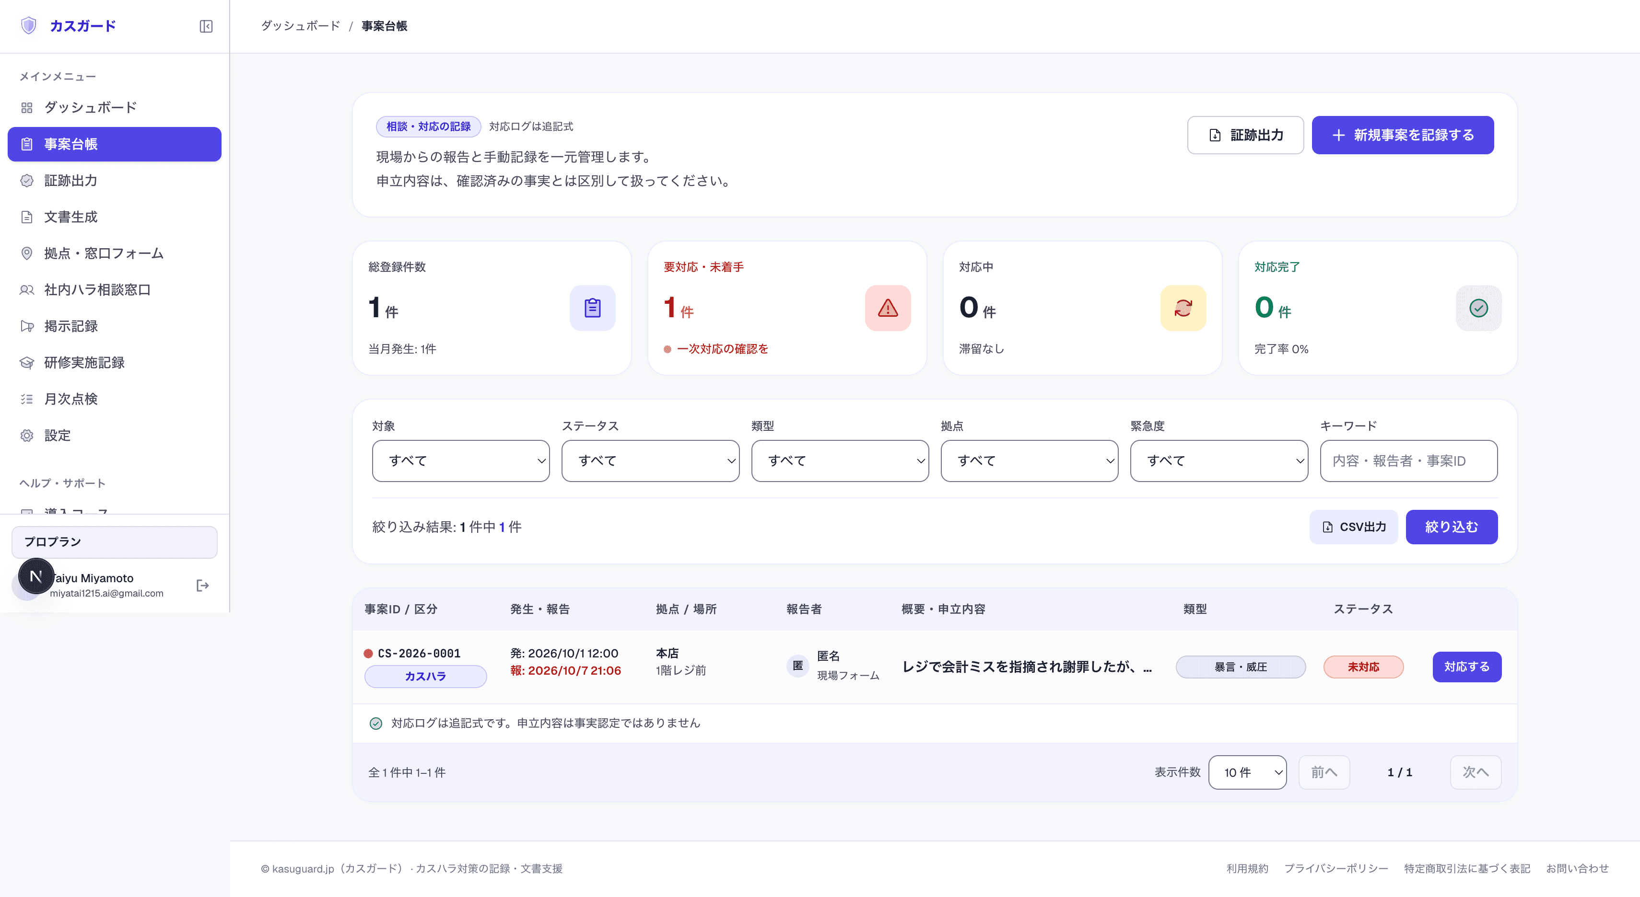Open the 拠点 filter dropdown
This screenshot has width=1640, height=897.
(x=1029, y=460)
